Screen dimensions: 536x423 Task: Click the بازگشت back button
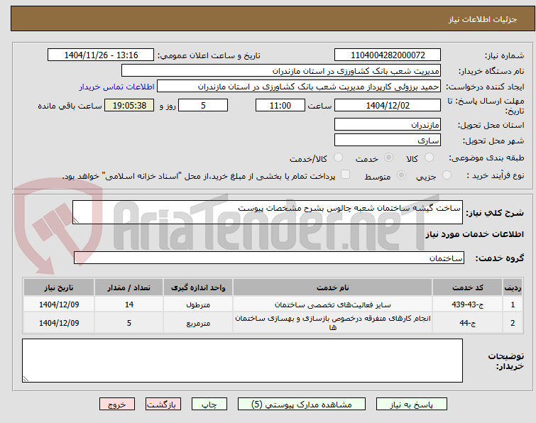(x=163, y=405)
